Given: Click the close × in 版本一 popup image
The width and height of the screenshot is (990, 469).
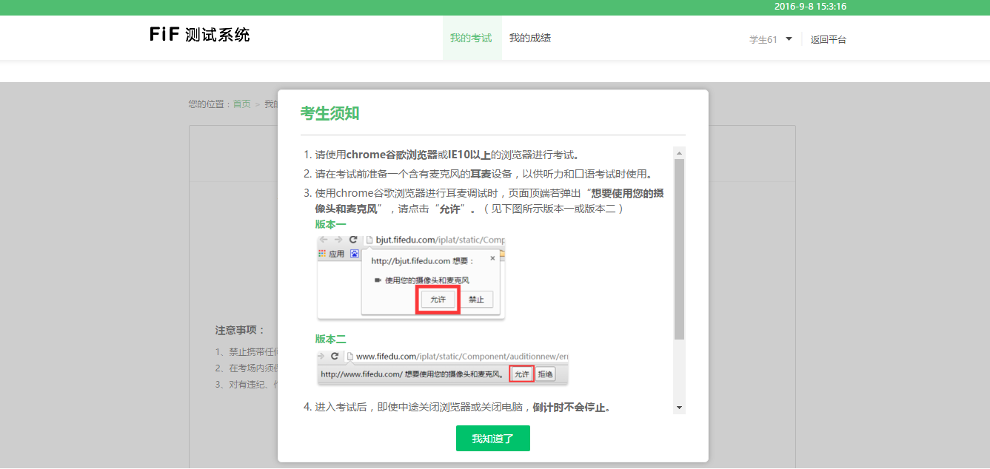Looking at the screenshot, I should 492,259.
